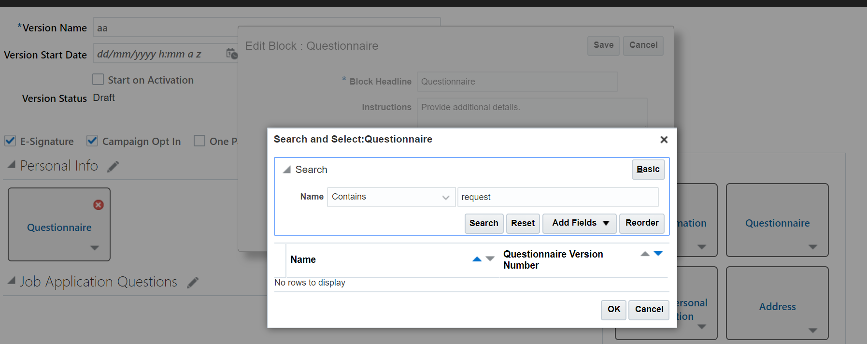Switch to Basic search mode
Screen dimensions: 867x344
(648, 169)
